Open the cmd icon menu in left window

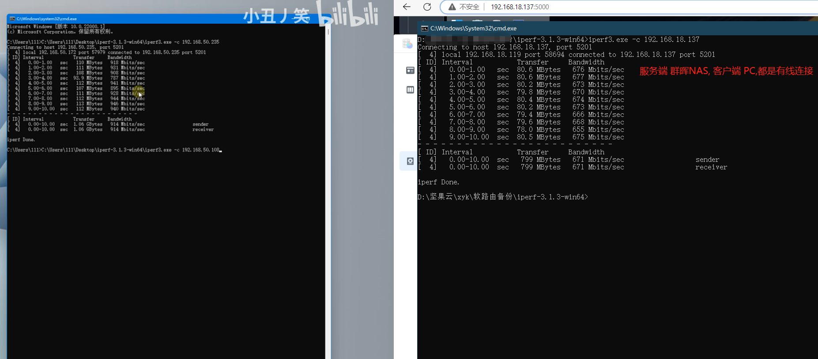click(x=12, y=19)
